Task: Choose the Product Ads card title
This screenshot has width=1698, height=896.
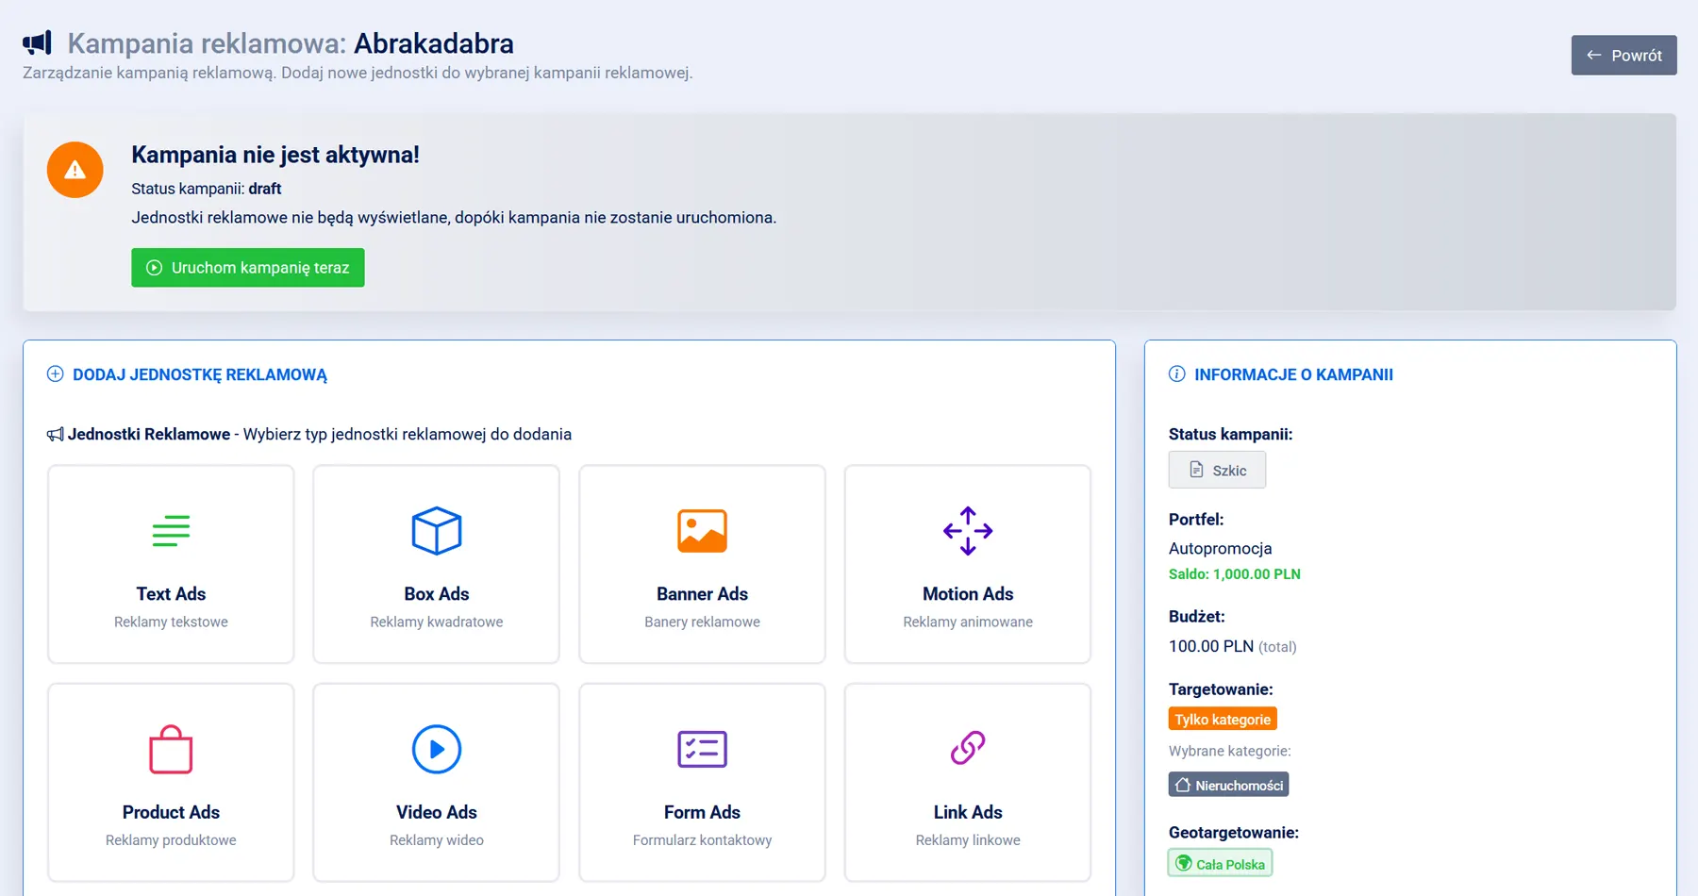Action: pyautogui.click(x=171, y=812)
